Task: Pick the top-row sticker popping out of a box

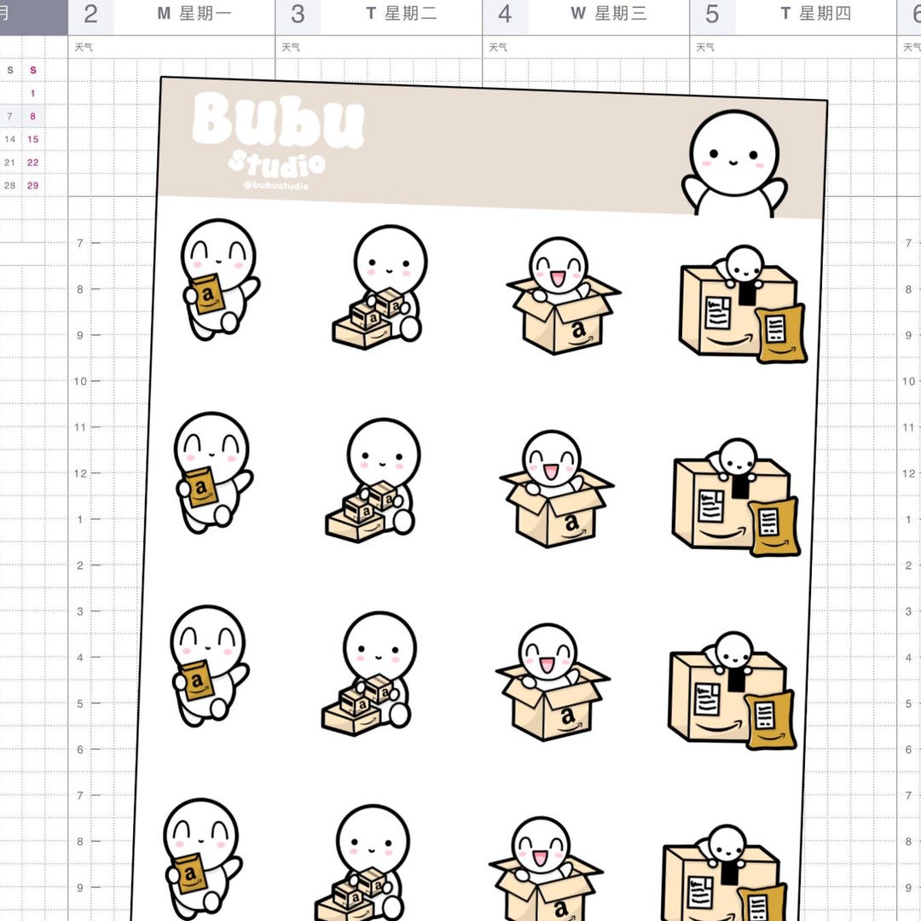Action: tap(563, 295)
